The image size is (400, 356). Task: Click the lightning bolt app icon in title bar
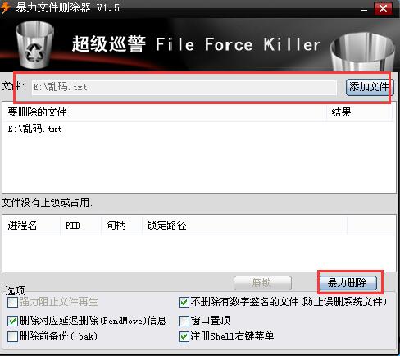tap(6, 7)
